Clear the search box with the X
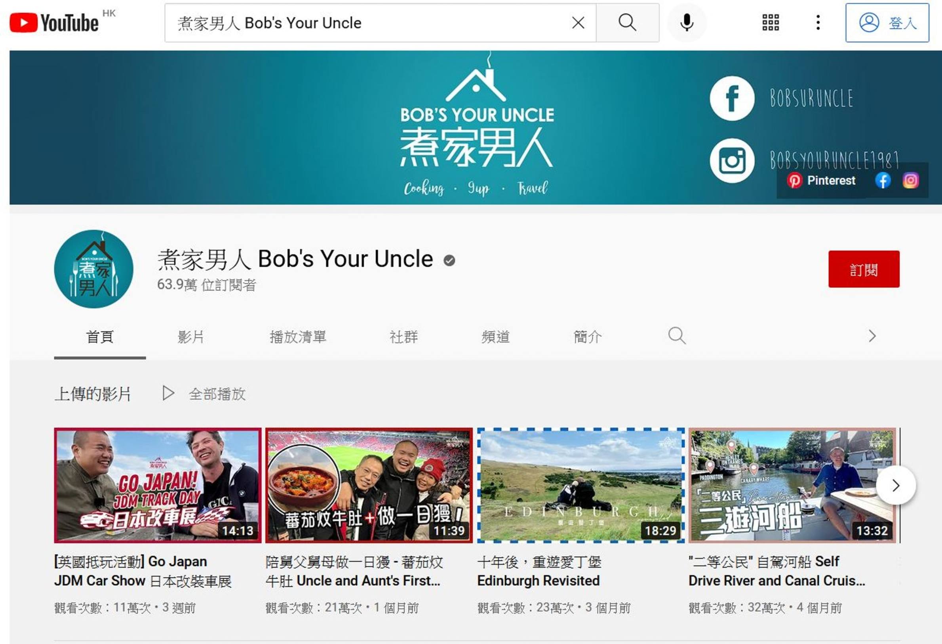 [x=578, y=23]
